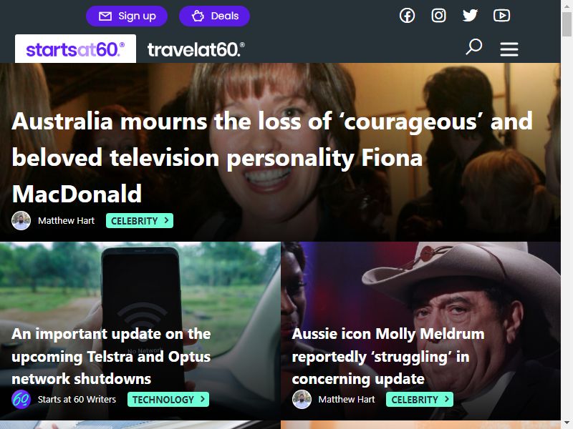Open the TECHNOLOGY category tag
573x429 pixels.
[168, 400]
